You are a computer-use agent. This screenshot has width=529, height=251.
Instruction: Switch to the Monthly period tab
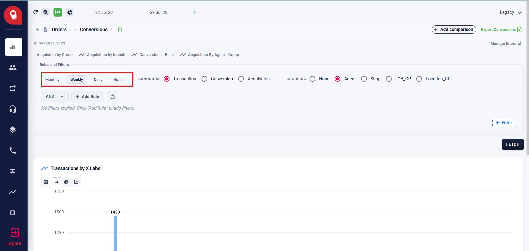(52, 80)
